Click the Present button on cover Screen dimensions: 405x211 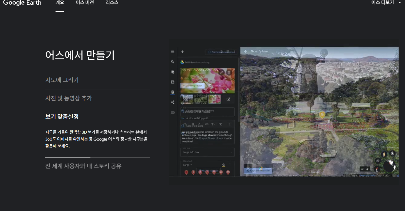[215, 86]
